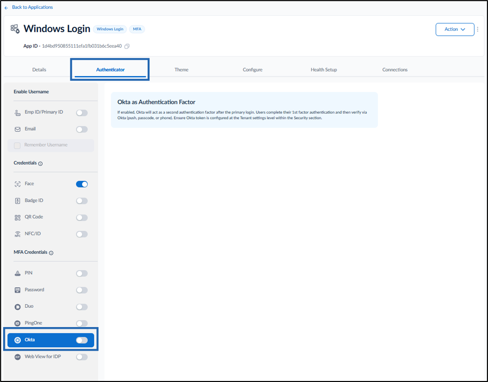Click the Enable Username section heading
Screen dimensions: 488x382
[x=31, y=92]
